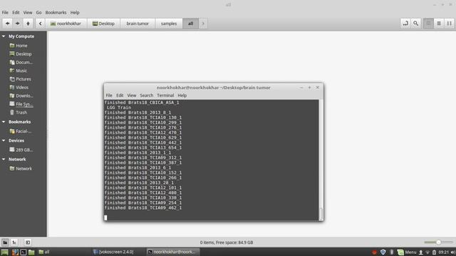Collapse the Network section

(4, 159)
